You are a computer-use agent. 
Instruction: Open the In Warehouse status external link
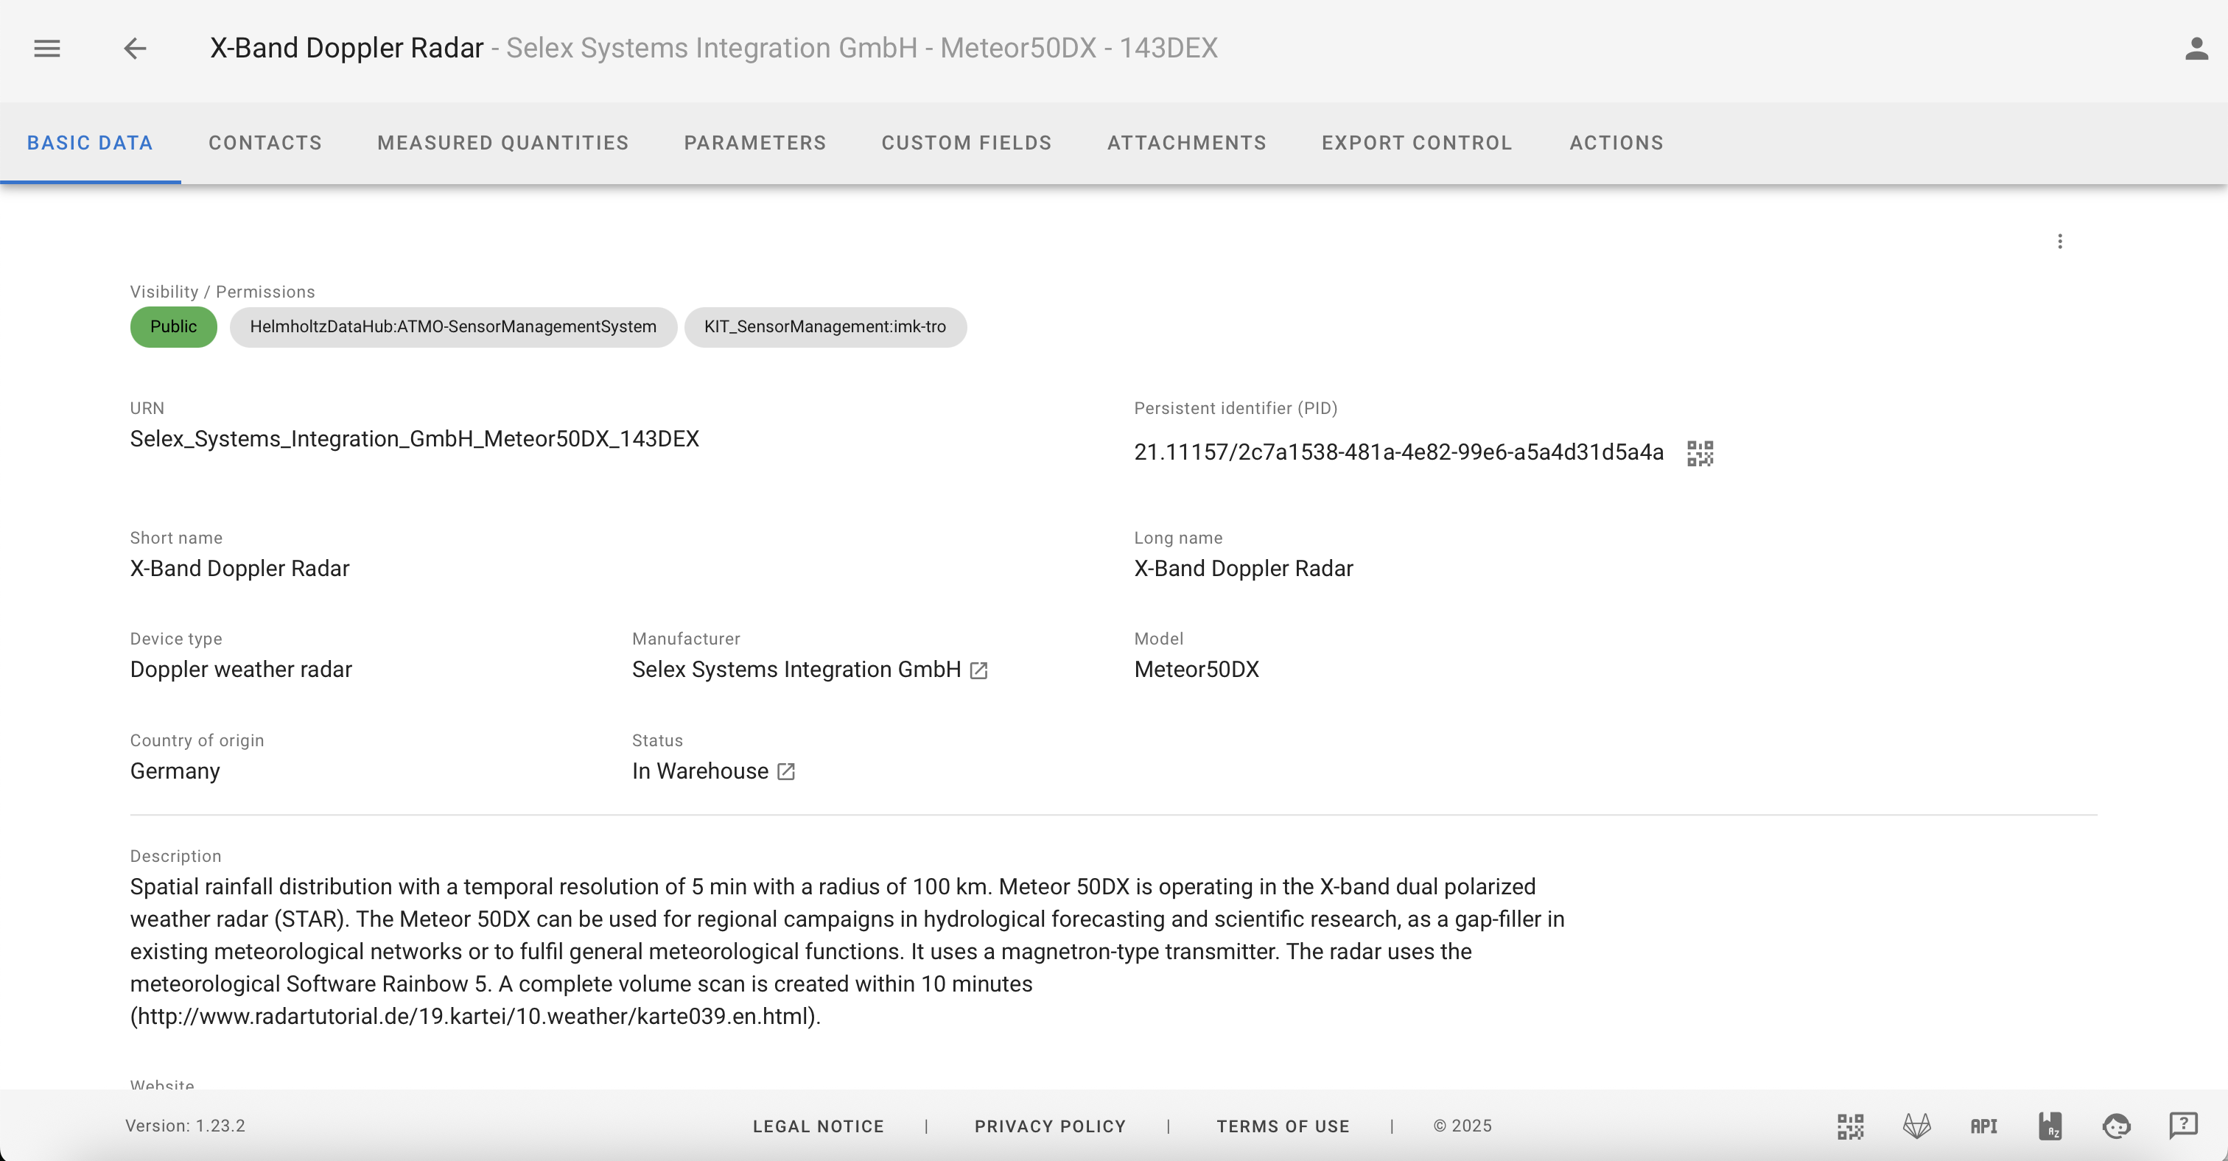785,772
